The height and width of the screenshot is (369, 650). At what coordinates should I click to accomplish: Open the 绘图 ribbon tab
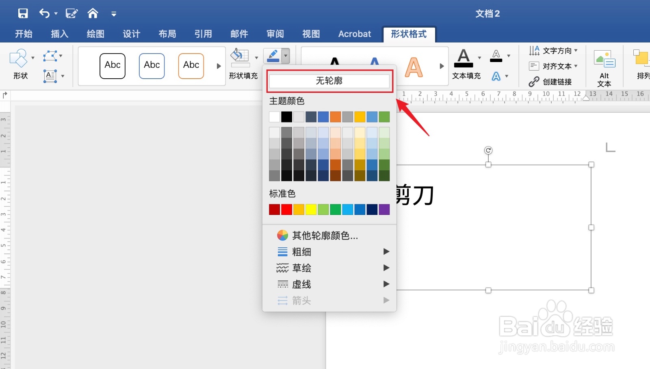pos(95,34)
